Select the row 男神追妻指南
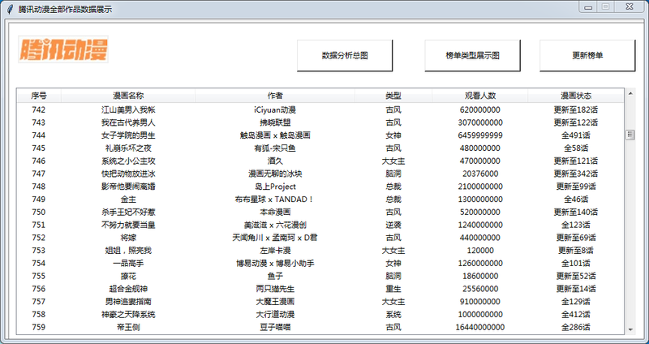 (320, 302)
